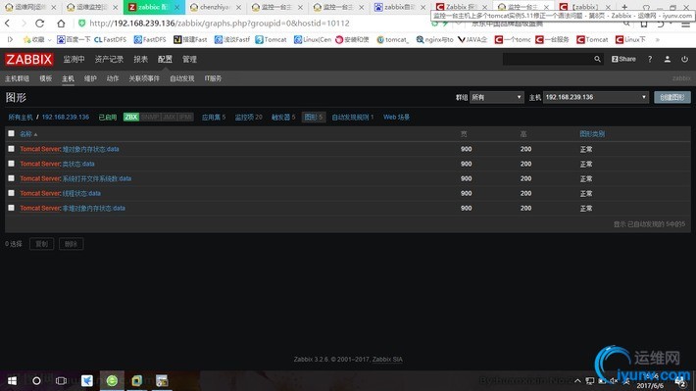Check the 堆对象内存状态 data graph row
Viewport: 696px width, 391px height.
point(11,149)
